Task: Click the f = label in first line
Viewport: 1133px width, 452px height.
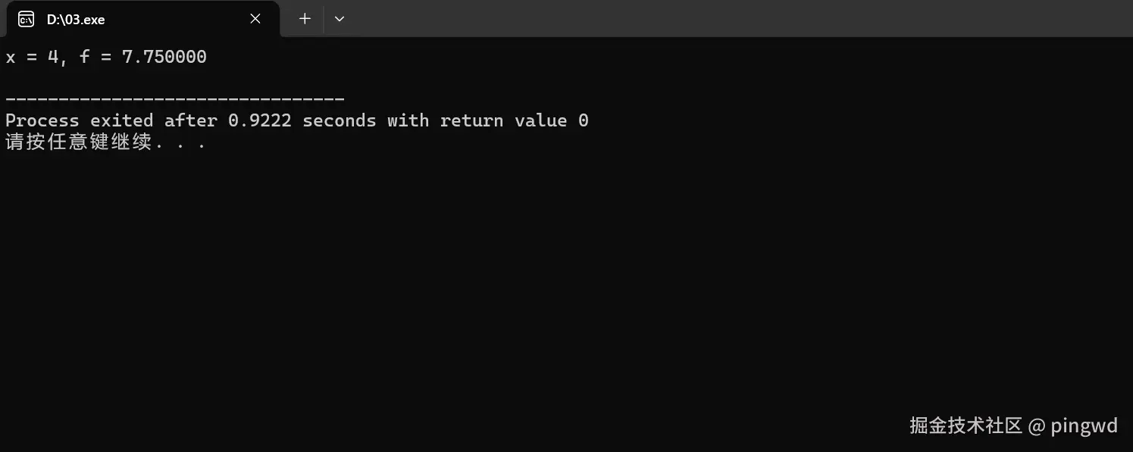Action: (x=94, y=57)
